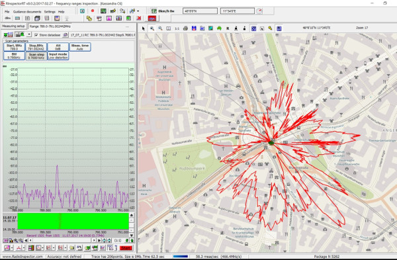Click the latitude coordinate field
Image resolution: width=397 pixels, height=260 pixels.
pos(200,11)
